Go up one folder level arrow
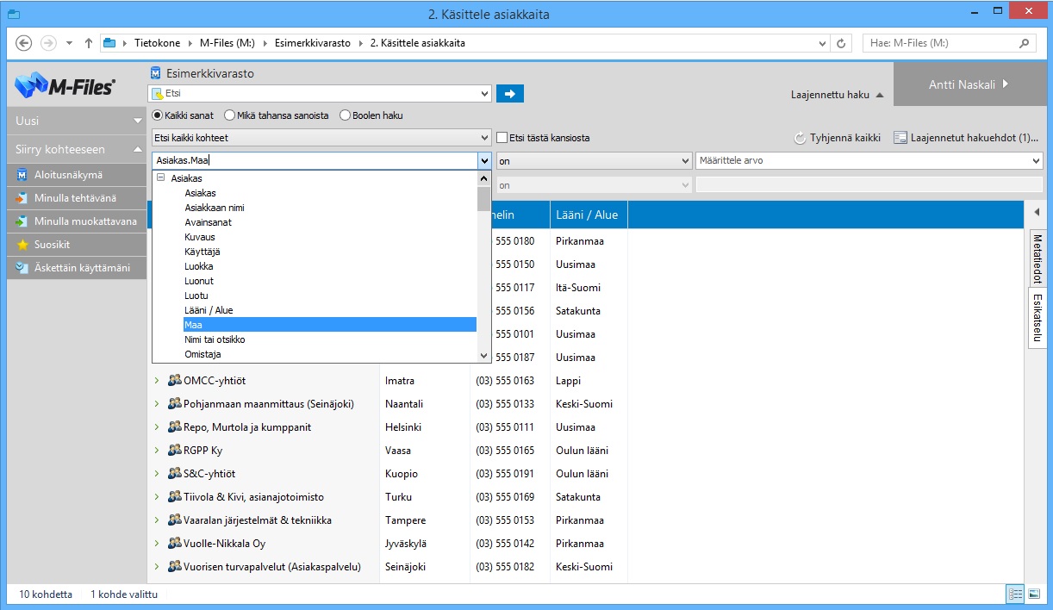1053x610 pixels. coord(88,43)
